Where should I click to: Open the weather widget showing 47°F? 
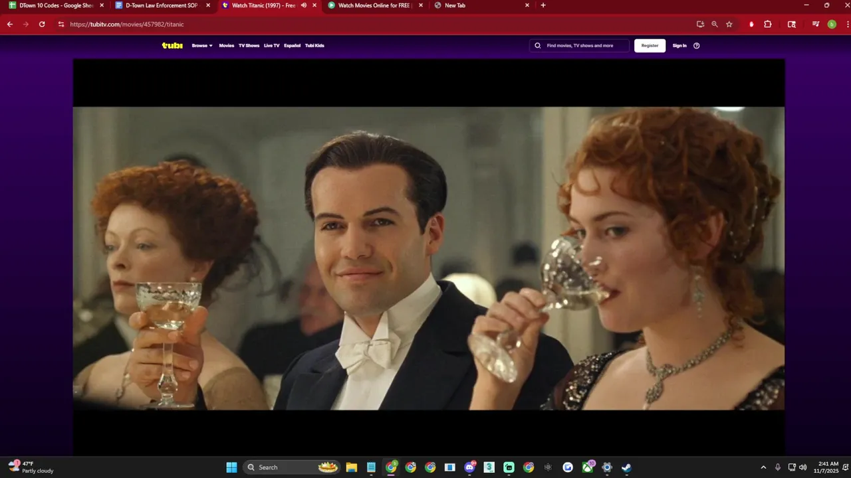[x=31, y=467]
